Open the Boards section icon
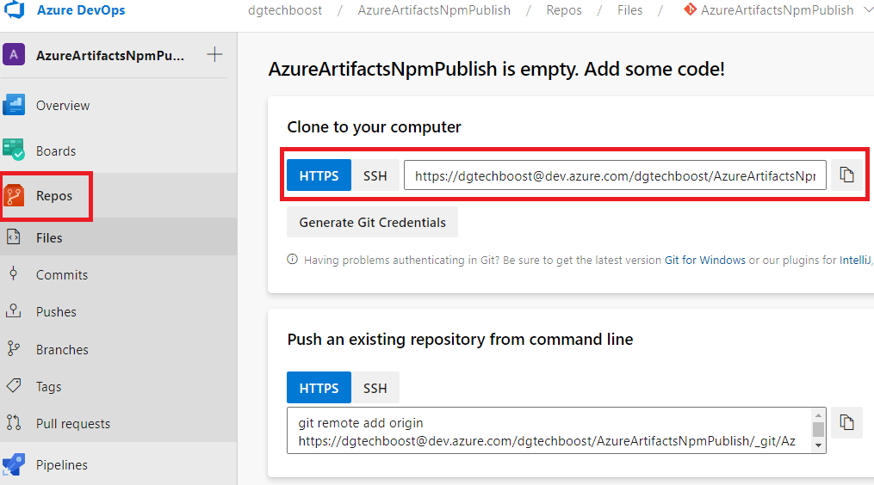 pos(14,150)
